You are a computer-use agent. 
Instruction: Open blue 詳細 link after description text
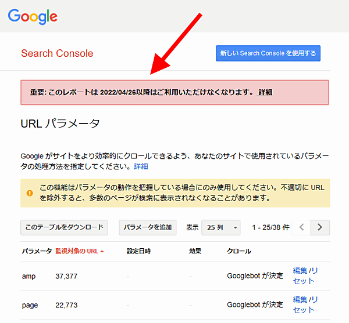[141, 166]
